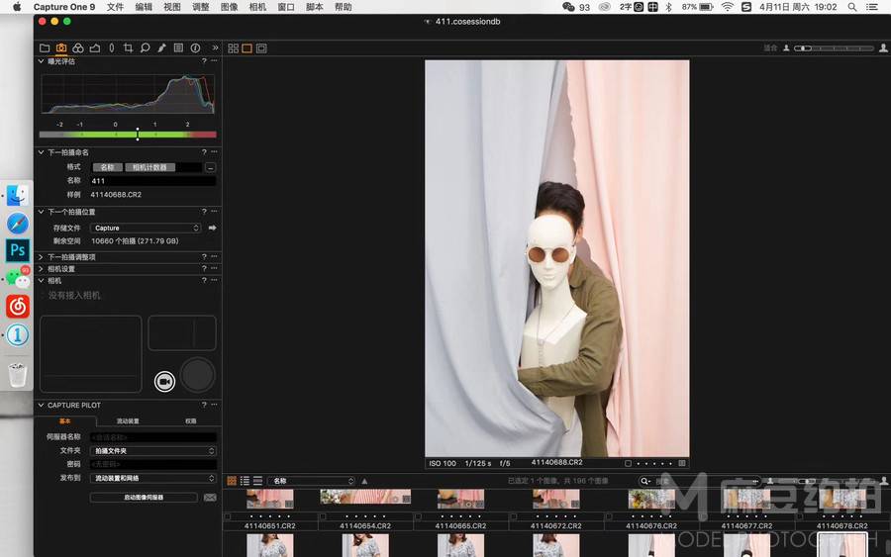
Task: Tick checkbox of thumbnail 41140651.CR2
Action: pyautogui.click(x=228, y=517)
